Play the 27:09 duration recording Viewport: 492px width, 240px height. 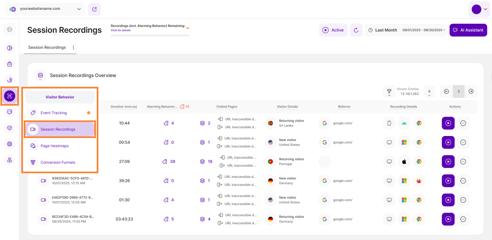[448, 161]
